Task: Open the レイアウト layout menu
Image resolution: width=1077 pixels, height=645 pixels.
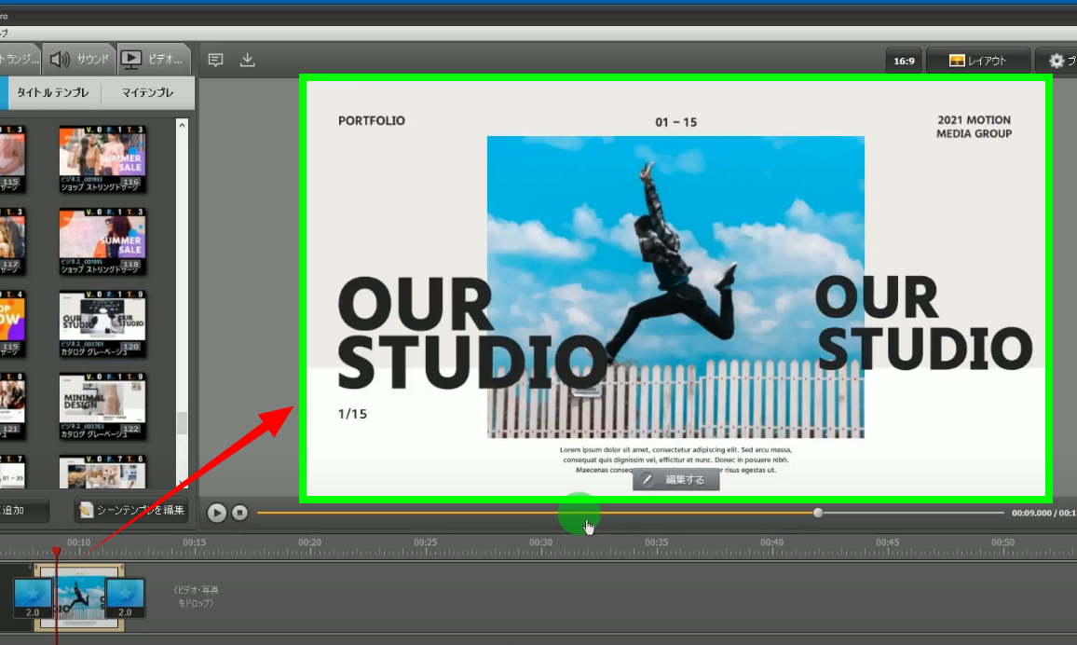Action: click(977, 61)
